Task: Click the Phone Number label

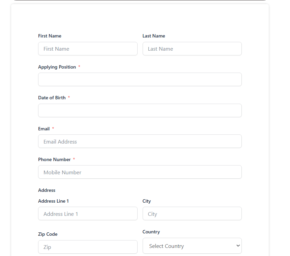Action: pos(54,160)
